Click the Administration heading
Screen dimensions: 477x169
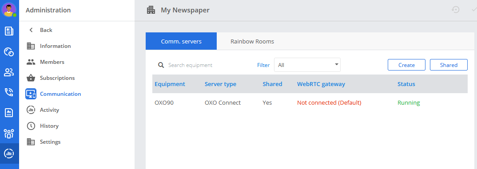48,10
